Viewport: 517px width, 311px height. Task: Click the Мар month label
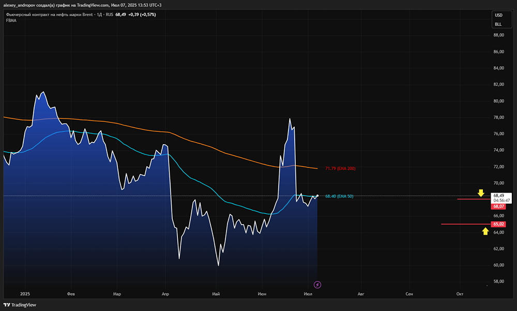[117, 294]
